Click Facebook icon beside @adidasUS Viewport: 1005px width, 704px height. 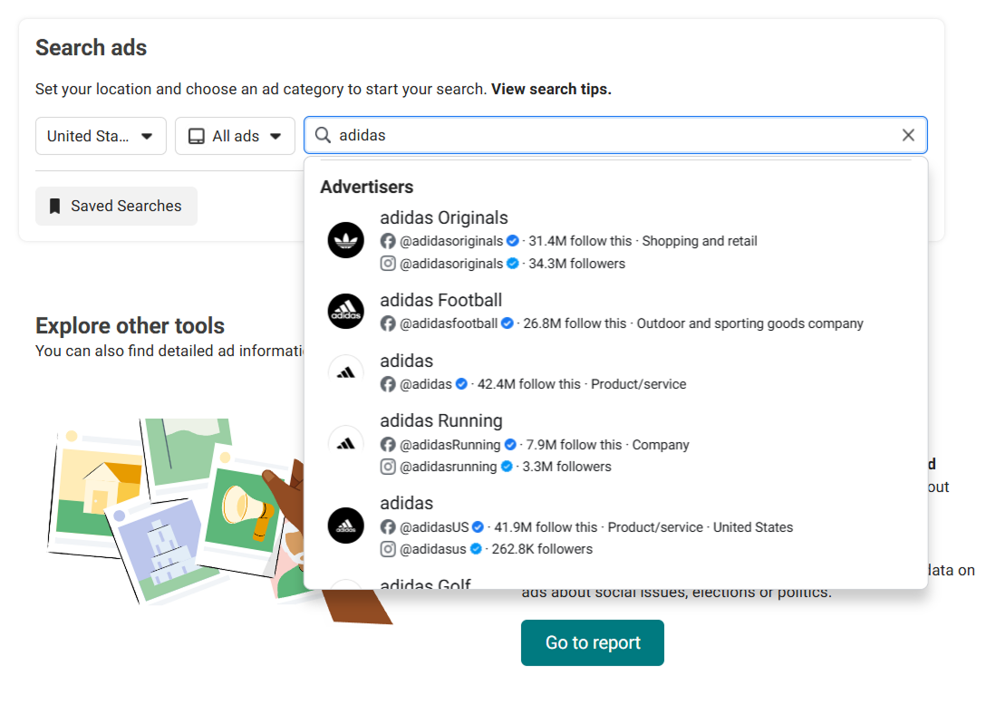pos(388,527)
